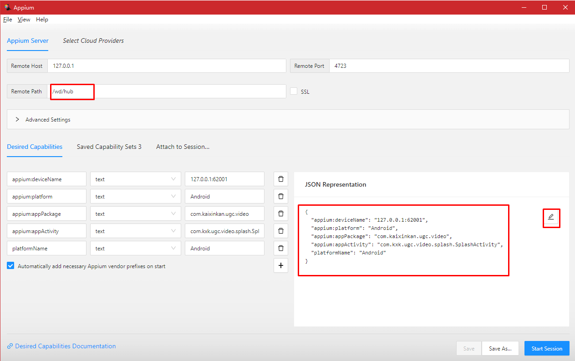
Task: Select the Desired Capabilities tab
Action: click(x=35, y=147)
